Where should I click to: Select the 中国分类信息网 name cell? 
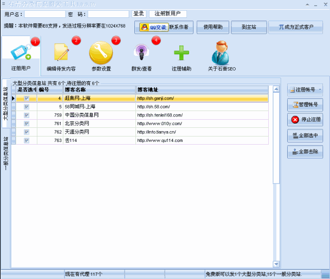99,115
